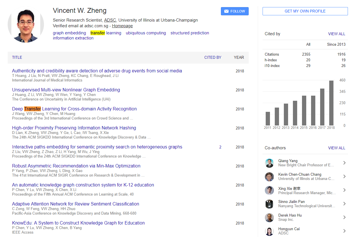Screen dimensions: 357x237
Task: Sort publications by YEAR column header
Action: [239, 57]
